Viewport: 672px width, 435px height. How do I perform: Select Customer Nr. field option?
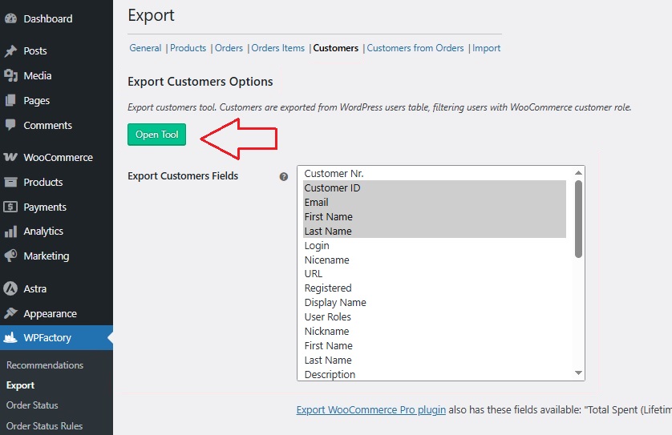(435, 173)
